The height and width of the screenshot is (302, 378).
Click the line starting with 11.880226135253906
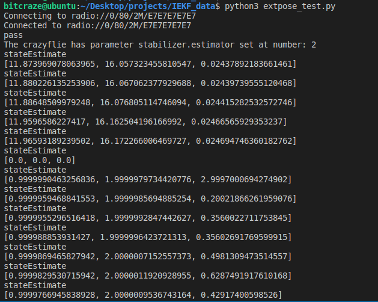click(x=150, y=83)
